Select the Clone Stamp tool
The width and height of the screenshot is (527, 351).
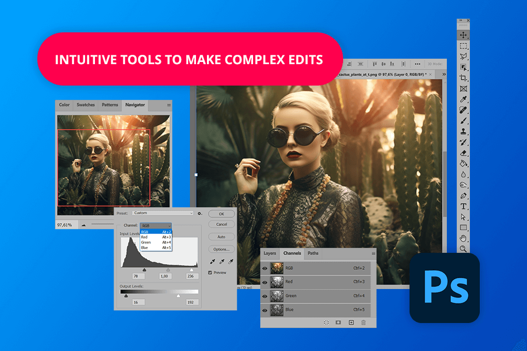click(463, 131)
